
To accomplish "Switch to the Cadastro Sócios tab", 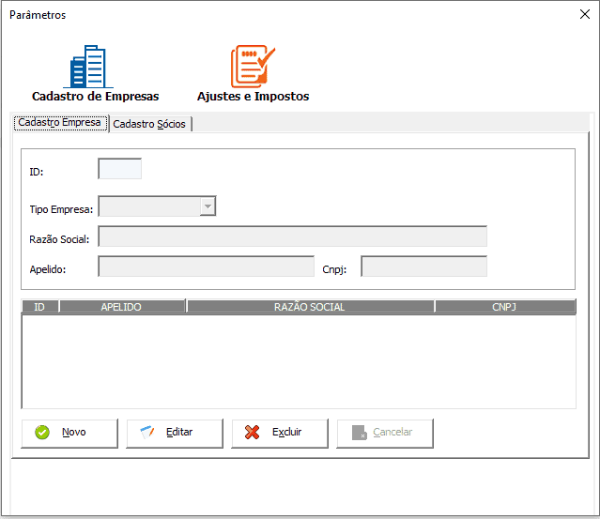I will click(149, 124).
